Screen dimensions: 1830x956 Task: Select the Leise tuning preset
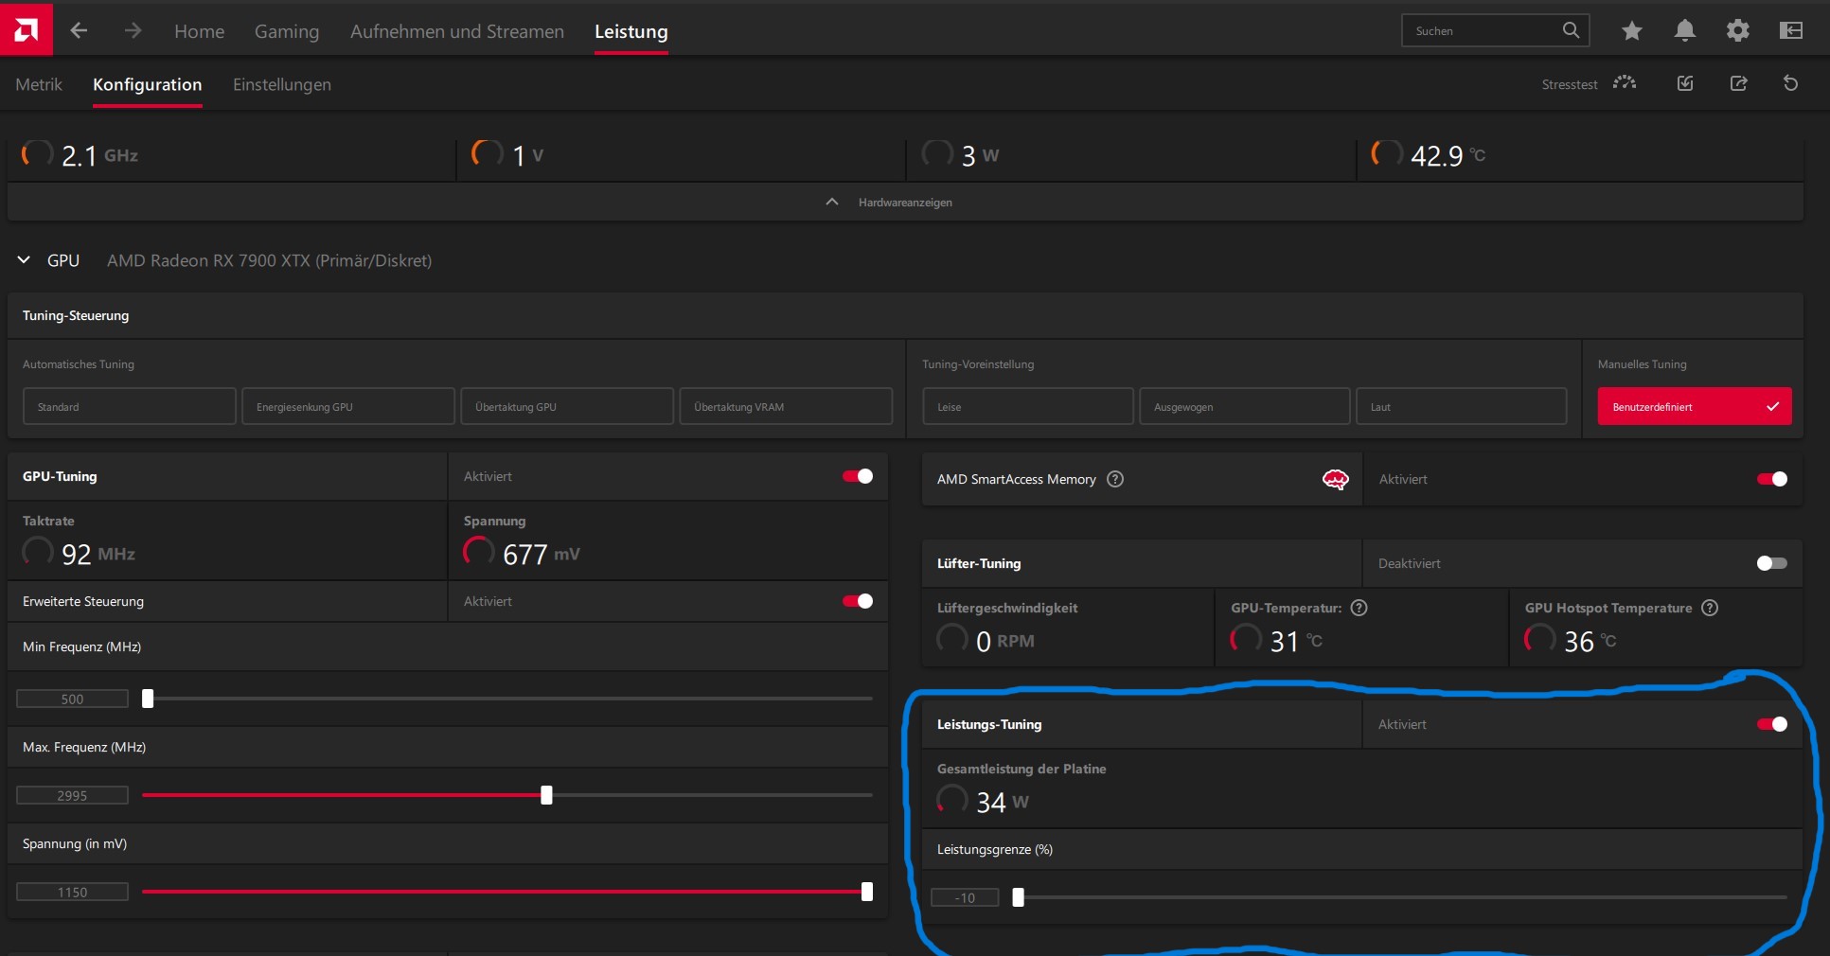[1028, 406]
